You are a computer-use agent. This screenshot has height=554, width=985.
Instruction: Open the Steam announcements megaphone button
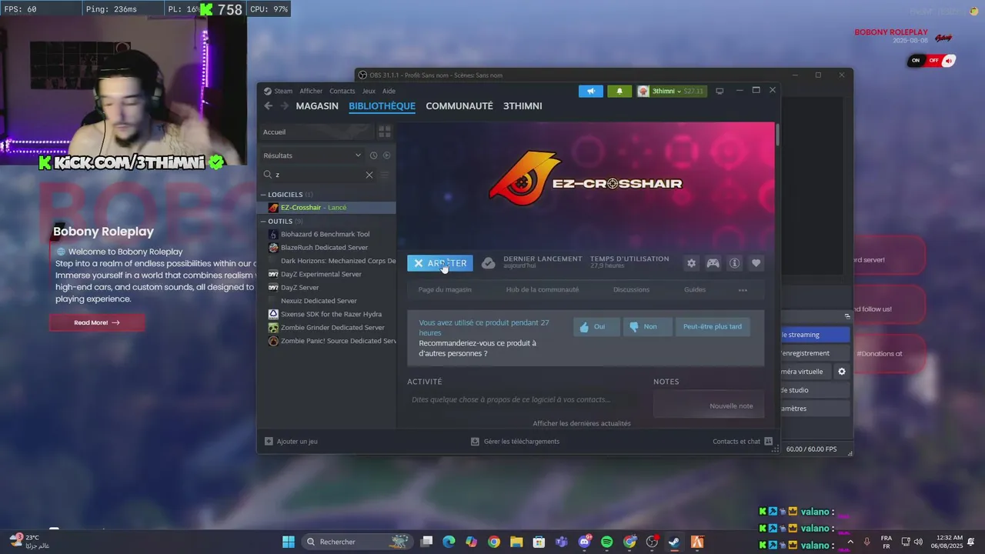click(591, 91)
